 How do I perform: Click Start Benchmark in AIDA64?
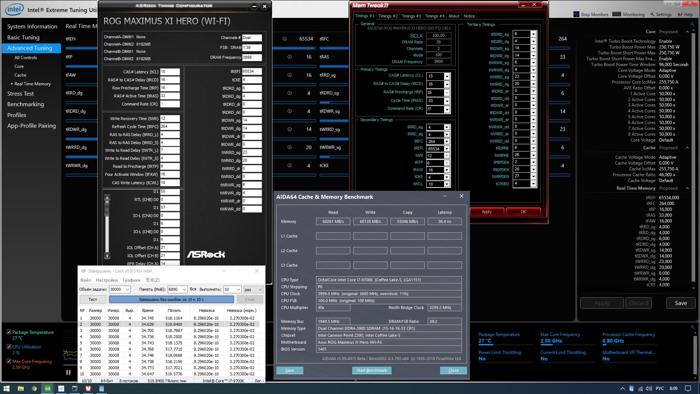pyautogui.click(x=372, y=370)
